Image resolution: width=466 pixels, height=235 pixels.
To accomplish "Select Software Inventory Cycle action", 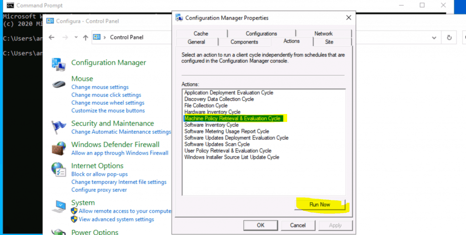I will [211, 125].
